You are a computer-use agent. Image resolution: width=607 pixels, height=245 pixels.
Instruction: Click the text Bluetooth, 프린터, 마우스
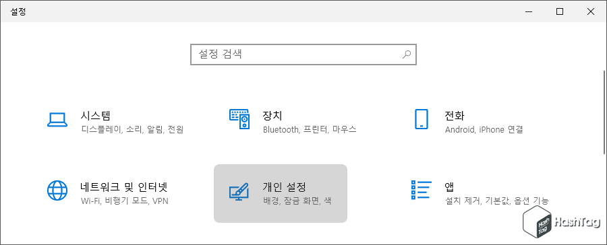coord(310,129)
